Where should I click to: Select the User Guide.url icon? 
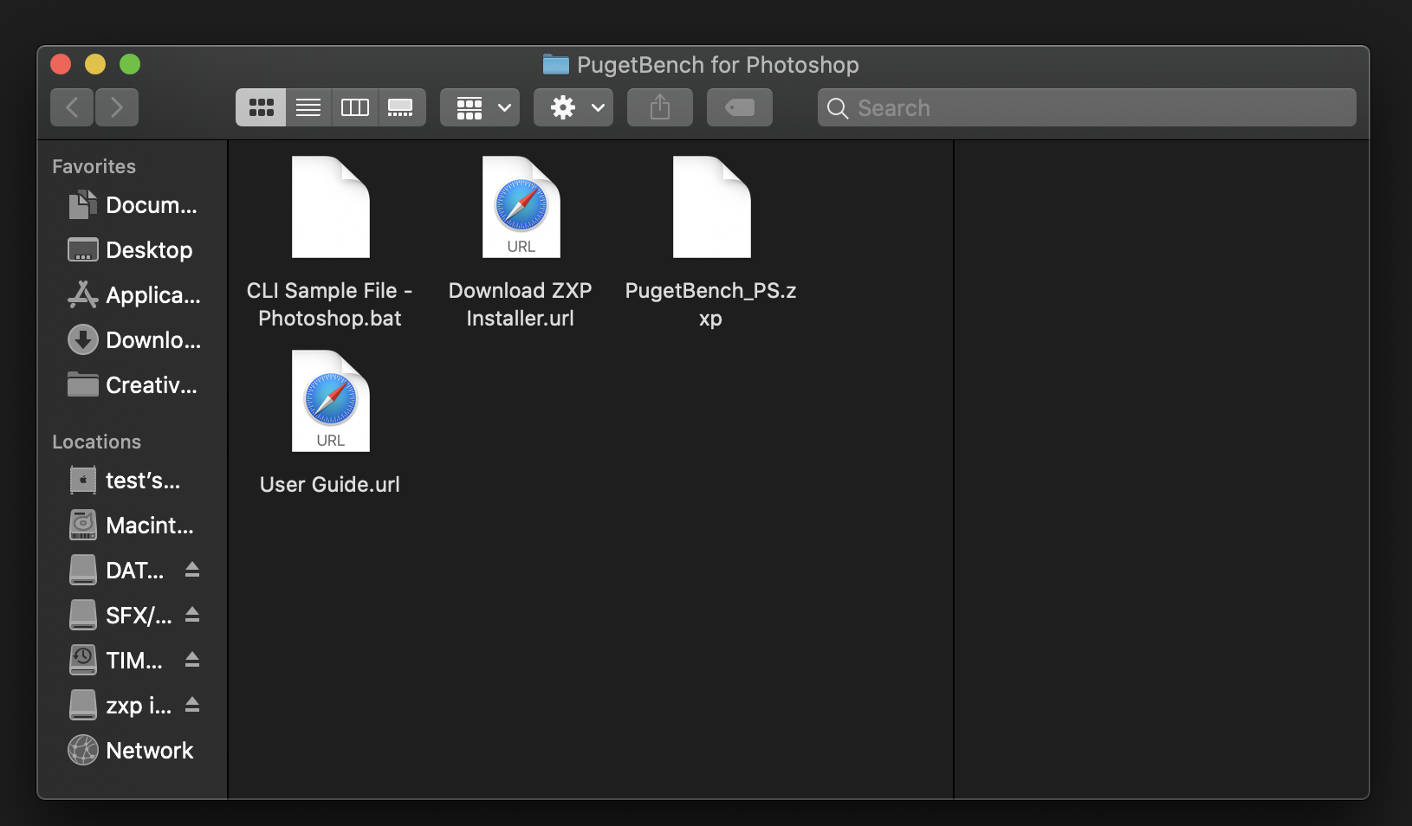[x=330, y=401]
